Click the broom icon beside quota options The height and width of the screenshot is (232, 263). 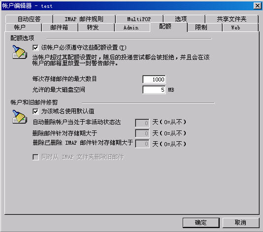point(20,52)
